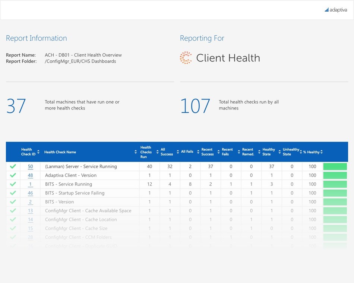Click checkmark beside ConfigMgr Client - Cache Location
The image size is (354, 283).
(x=13, y=219)
